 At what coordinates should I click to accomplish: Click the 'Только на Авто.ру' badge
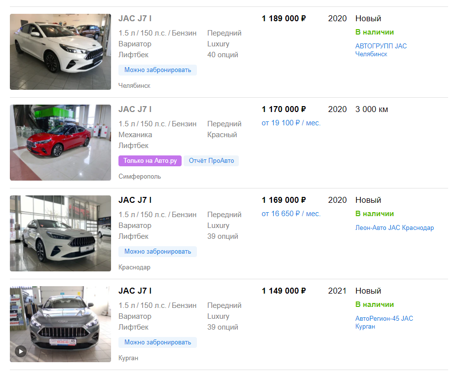pos(150,160)
